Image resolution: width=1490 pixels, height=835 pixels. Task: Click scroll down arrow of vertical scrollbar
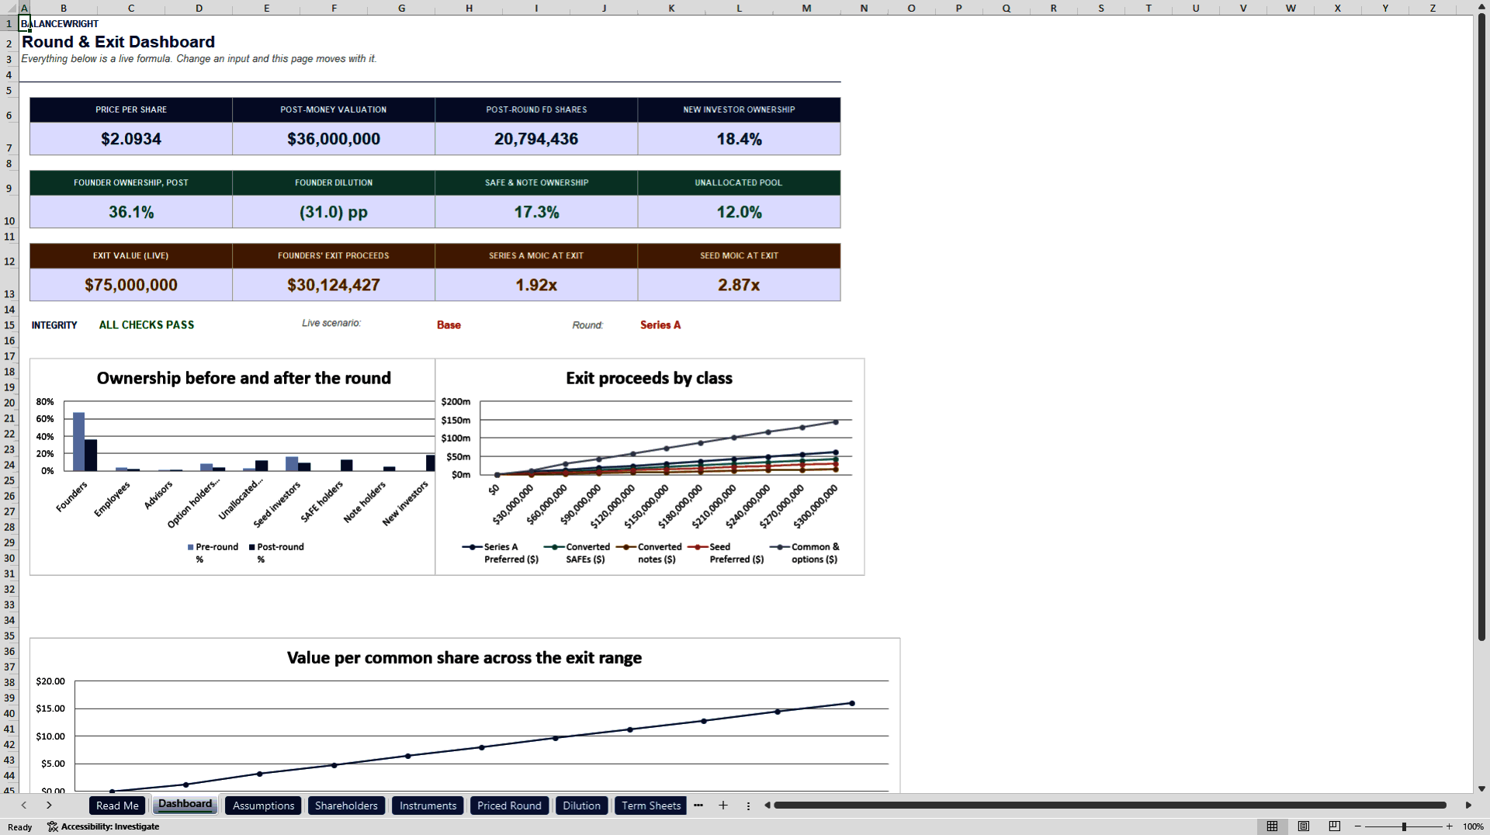pos(1481,788)
